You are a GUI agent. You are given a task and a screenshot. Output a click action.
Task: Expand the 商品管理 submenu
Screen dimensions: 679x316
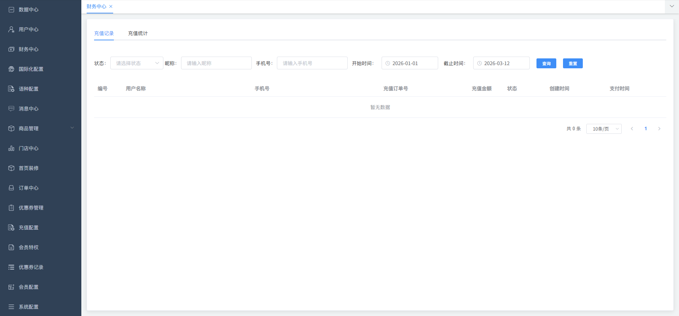(72, 128)
